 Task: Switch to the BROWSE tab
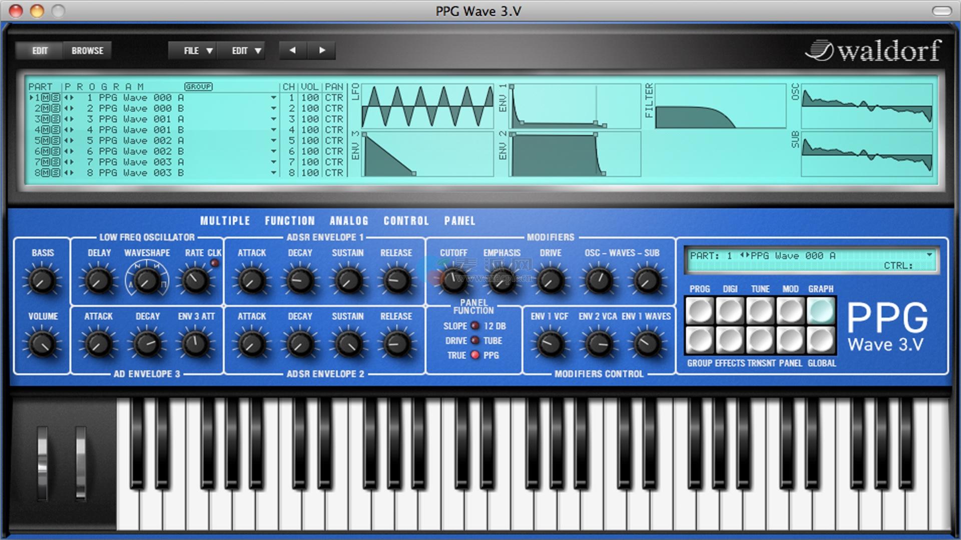[x=87, y=50]
